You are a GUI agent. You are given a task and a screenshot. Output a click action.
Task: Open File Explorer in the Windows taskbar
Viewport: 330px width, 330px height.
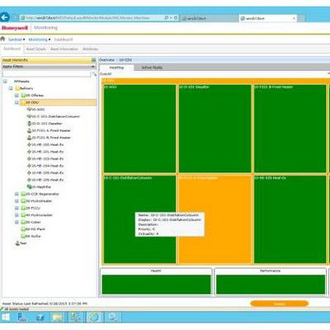[58, 318]
